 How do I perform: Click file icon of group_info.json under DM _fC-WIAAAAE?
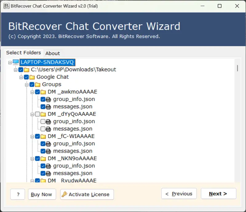coord(49,144)
